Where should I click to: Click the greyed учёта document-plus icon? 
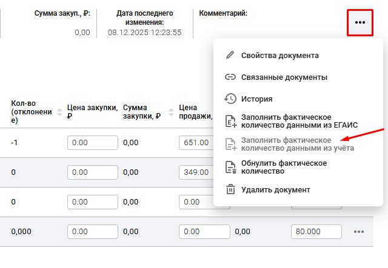click(x=230, y=144)
